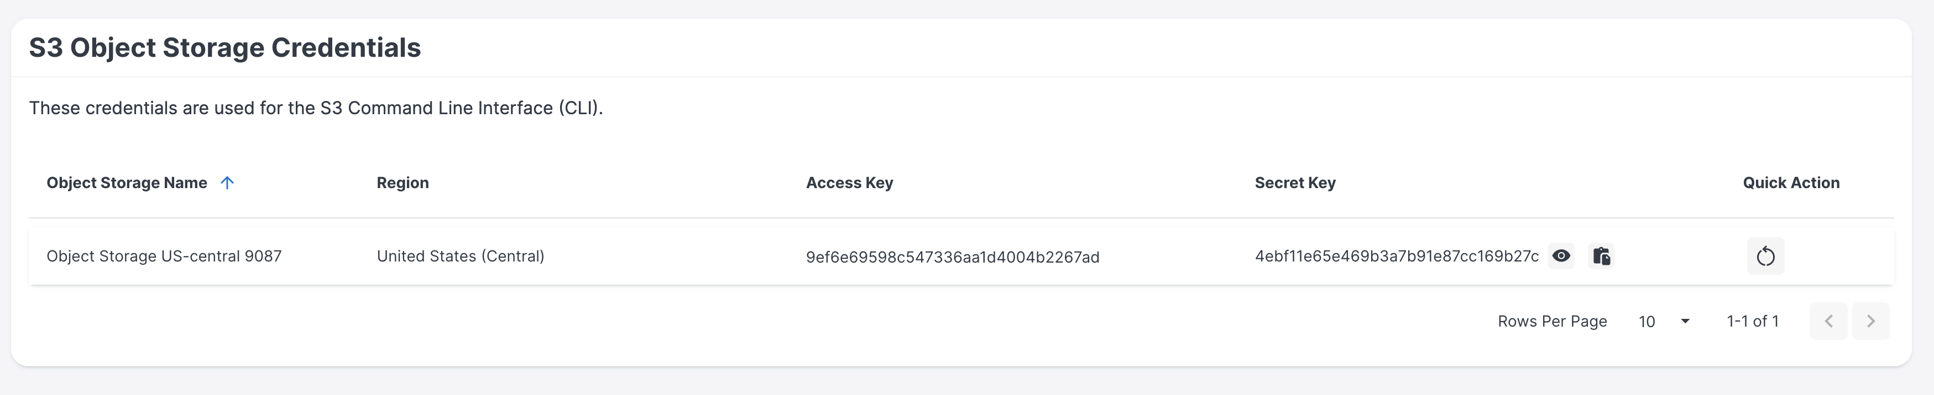Image resolution: width=1934 pixels, height=395 pixels.
Task: Click the caret next to the number 10
Action: click(x=1686, y=321)
